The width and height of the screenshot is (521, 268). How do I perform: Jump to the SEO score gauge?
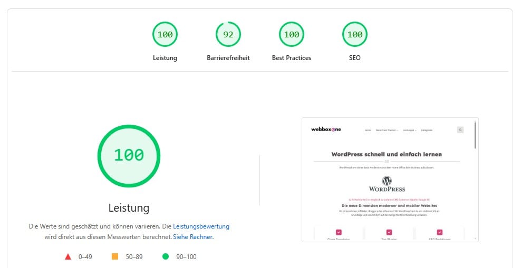point(355,35)
